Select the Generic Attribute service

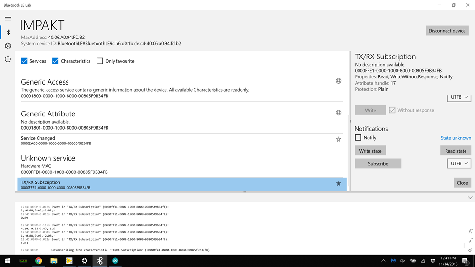182,120
